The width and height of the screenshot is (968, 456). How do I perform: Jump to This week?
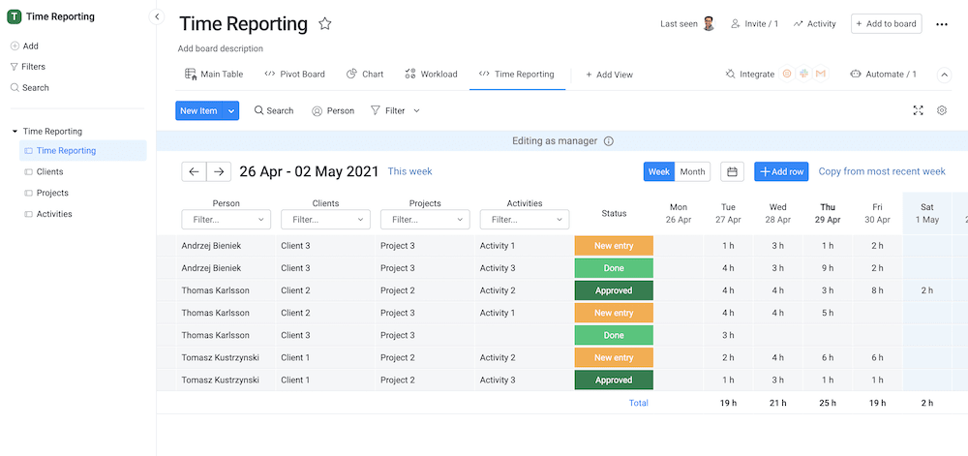point(409,171)
